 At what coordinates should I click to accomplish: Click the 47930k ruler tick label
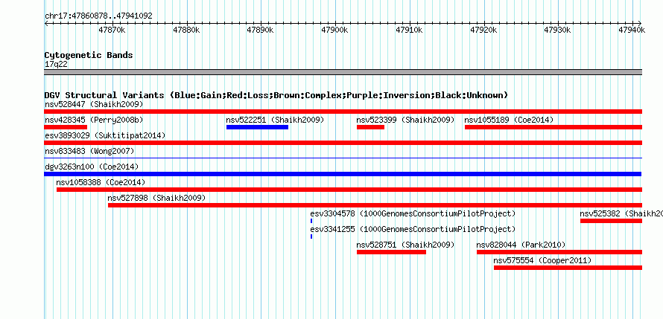(558, 30)
